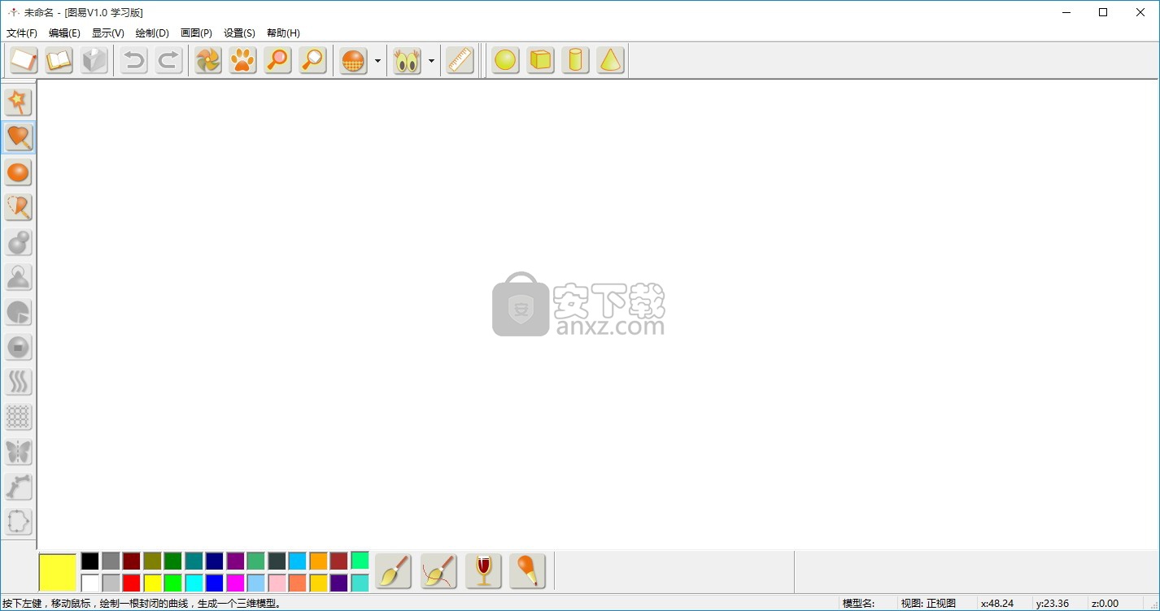Pick the pink color swatch
Image resolution: width=1160 pixels, height=611 pixels.
[x=277, y=583]
